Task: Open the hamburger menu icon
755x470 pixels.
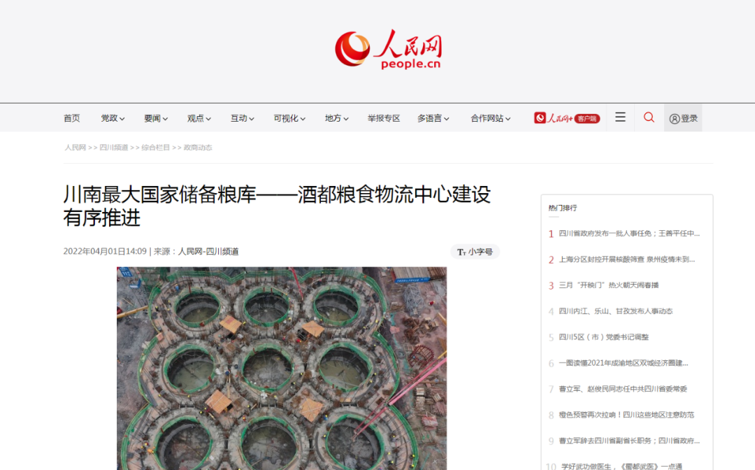Action: pos(620,117)
